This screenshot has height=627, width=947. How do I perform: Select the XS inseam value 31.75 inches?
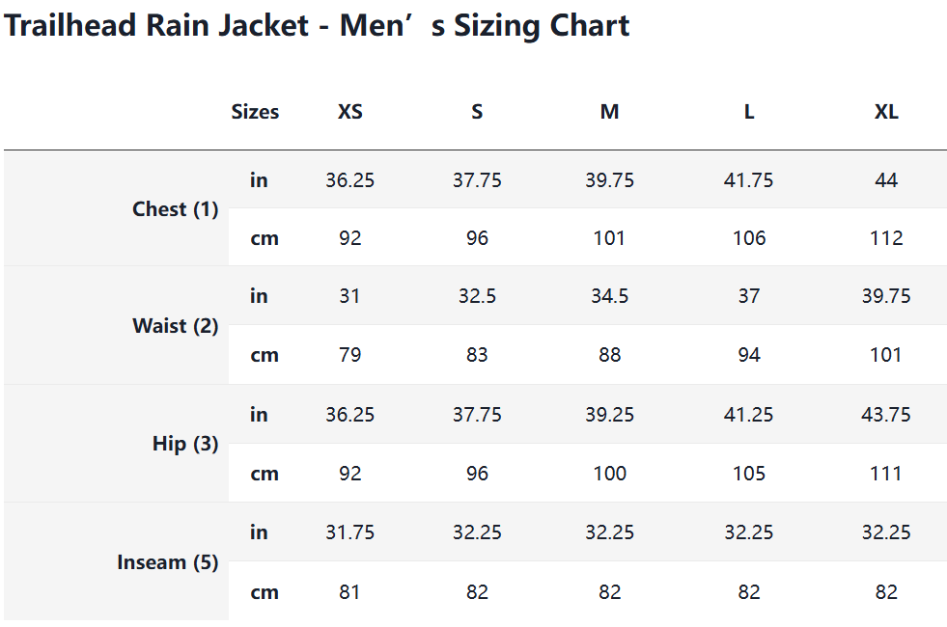click(350, 532)
